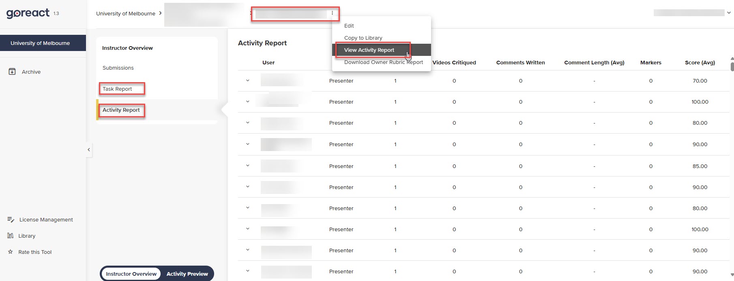Click Videos Critiqued column header

454,62
